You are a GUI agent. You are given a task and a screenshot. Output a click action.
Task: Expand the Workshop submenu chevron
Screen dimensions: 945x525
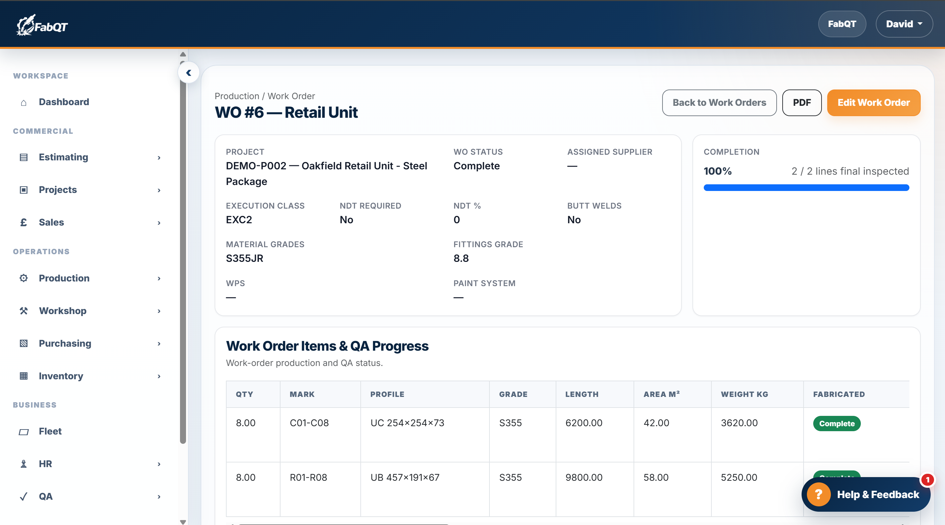tap(159, 311)
